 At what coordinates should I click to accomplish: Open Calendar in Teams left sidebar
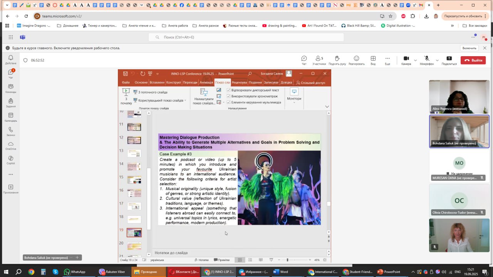[x=11, y=117]
